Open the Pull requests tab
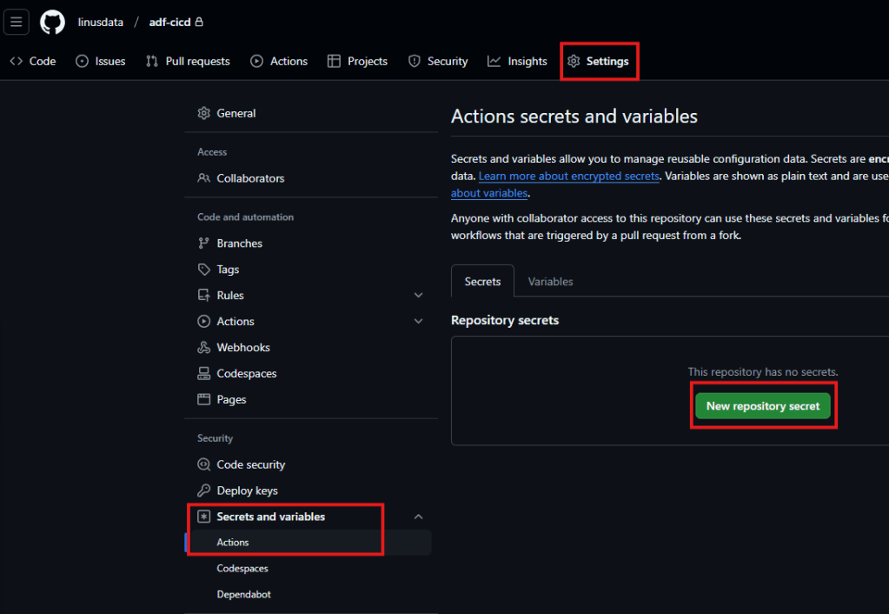Viewport: 889px width, 614px height. coord(188,61)
